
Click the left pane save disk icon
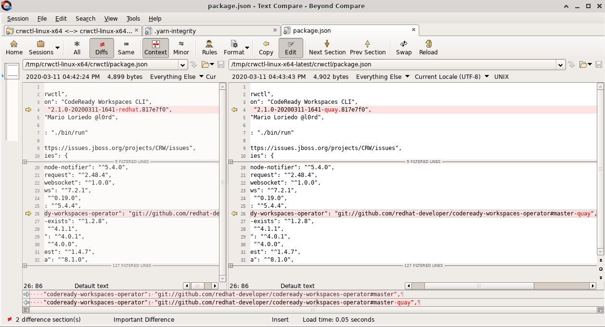(221, 64)
